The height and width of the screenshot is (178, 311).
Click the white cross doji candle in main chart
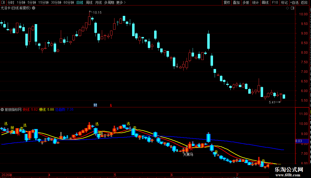(x=177, y=66)
